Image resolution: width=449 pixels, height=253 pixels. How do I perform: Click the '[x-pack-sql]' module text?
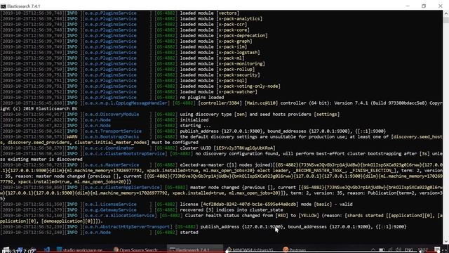click(x=232, y=81)
